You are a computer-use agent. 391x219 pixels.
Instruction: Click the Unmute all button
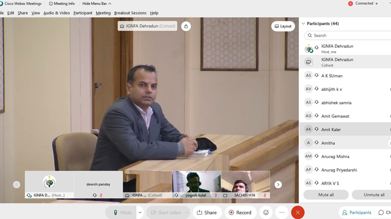[373, 195]
